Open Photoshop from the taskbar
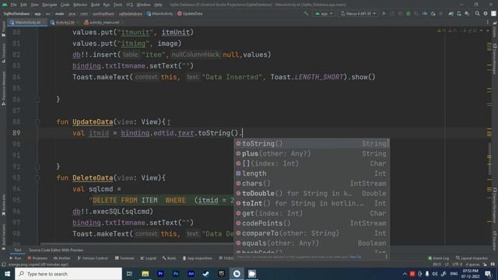 click(176, 274)
